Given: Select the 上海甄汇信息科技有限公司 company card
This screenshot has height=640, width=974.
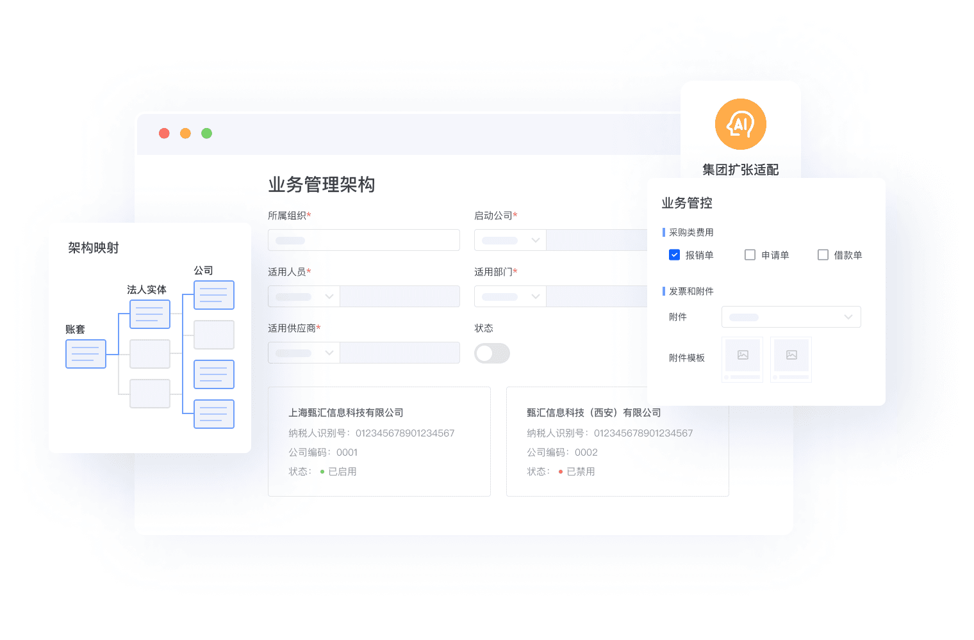Looking at the screenshot, I should (379, 442).
